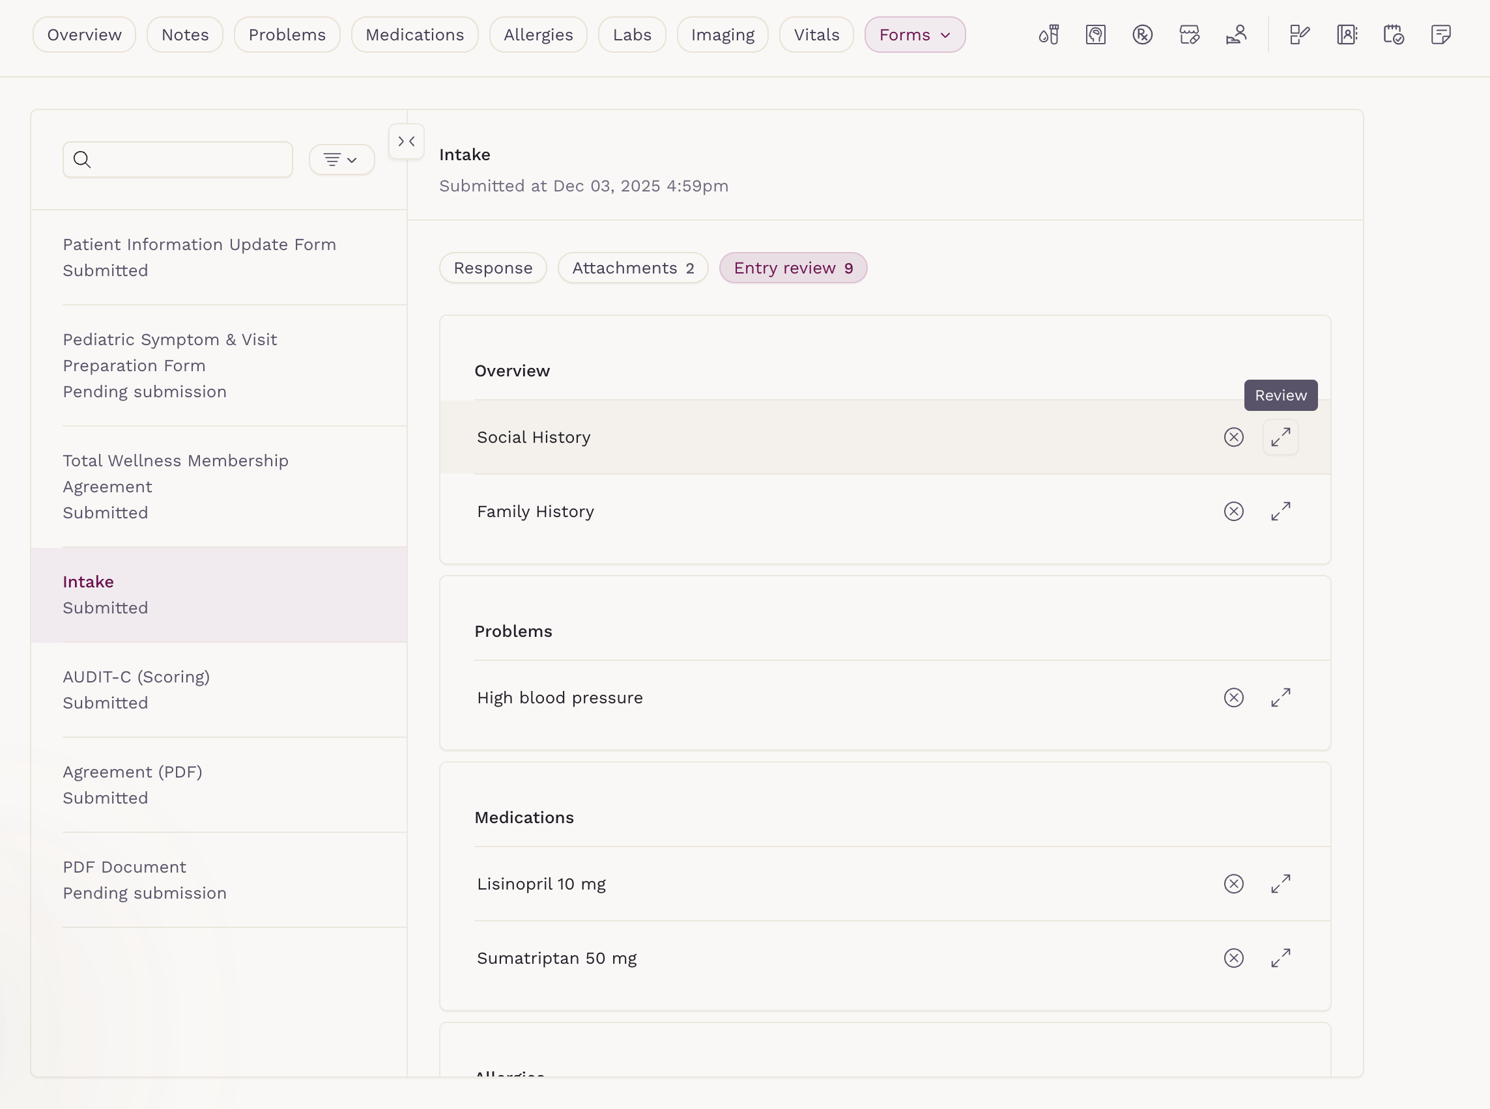The height and width of the screenshot is (1109, 1490).
Task: Expand the High blood pressure review
Action: pos(1280,697)
